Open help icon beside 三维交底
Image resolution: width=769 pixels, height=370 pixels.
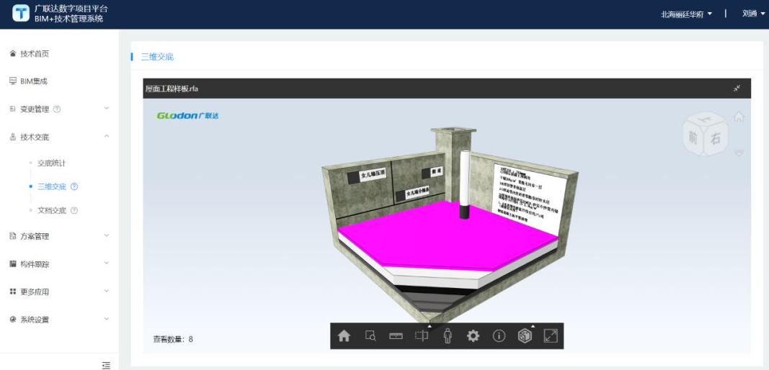(74, 186)
